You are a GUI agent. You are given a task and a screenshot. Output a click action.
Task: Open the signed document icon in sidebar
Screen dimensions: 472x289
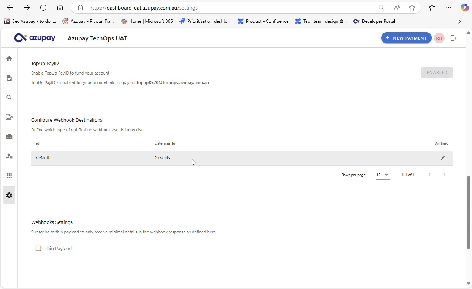[x=9, y=117]
